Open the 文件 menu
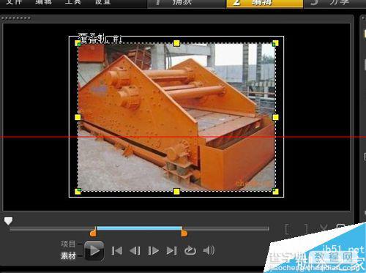The image size is (366, 273). pyautogui.click(x=13, y=2)
